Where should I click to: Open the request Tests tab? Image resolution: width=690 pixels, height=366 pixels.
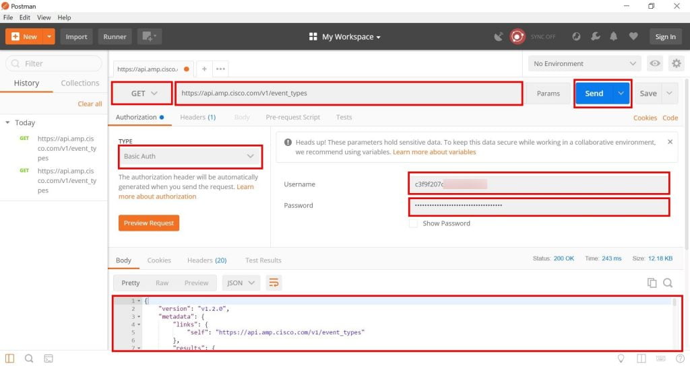tap(344, 117)
